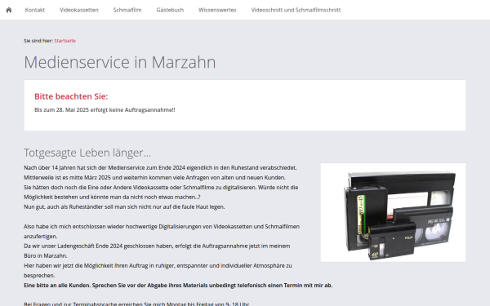Screen dimensions: 490x306
Task: Click the line starting 'Bei Fragen und zur Terminabsprache'
Action: click(x=137, y=304)
